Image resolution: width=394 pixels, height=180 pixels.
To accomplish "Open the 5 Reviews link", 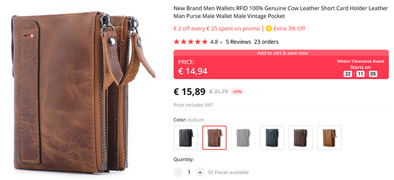I will click(x=238, y=42).
